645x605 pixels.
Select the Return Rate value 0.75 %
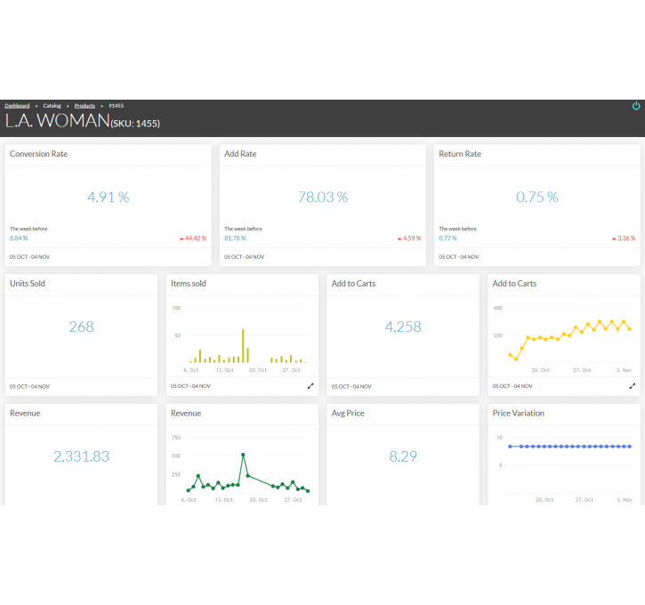click(x=537, y=197)
